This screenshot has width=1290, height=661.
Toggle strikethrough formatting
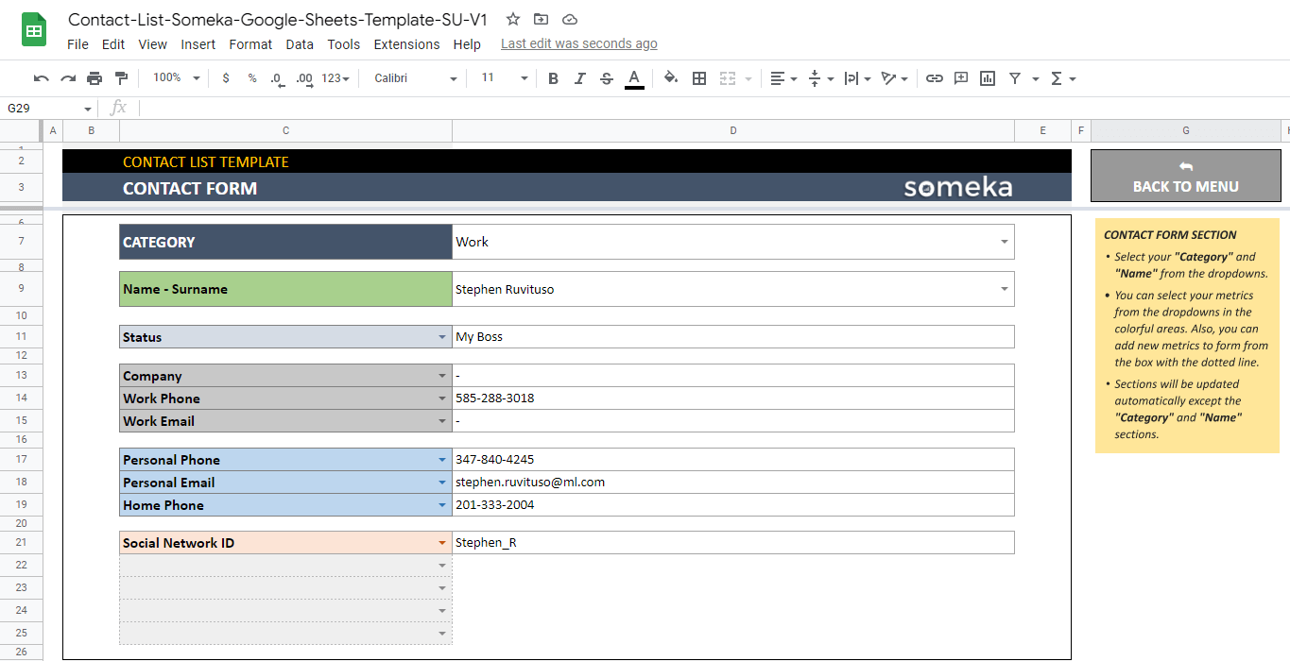click(x=606, y=78)
